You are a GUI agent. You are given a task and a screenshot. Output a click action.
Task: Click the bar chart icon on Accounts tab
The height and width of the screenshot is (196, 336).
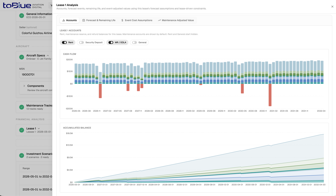tap(64, 20)
